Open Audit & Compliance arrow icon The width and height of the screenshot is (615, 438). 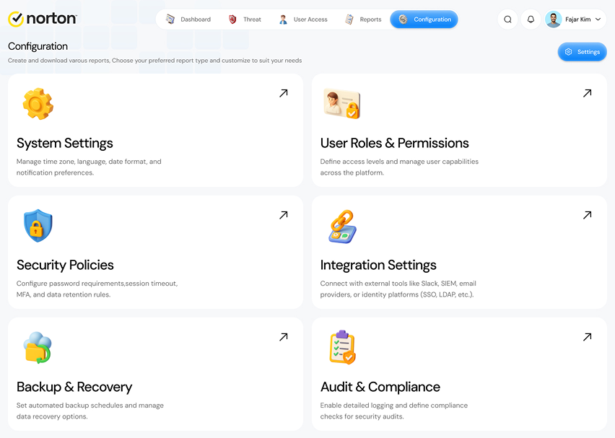click(x=587, y=337)
